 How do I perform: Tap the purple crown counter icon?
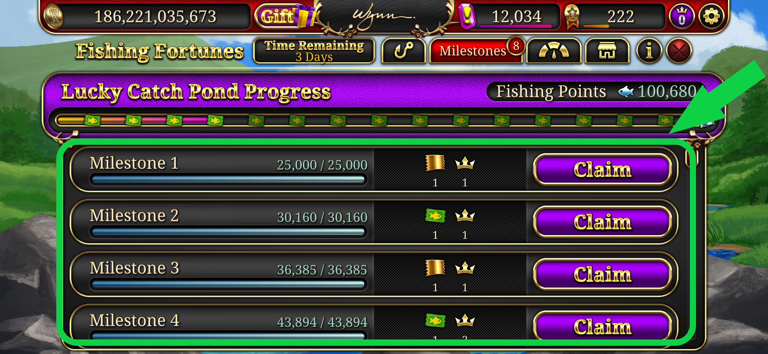(682, 16)
